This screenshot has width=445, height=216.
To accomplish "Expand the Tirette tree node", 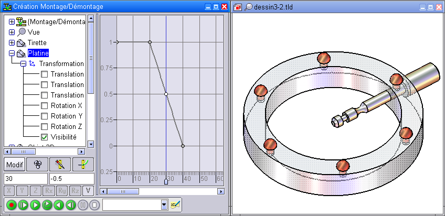I will coord(12,42).
